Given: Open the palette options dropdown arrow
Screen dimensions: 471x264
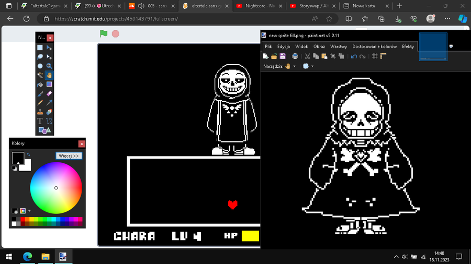Looking at the screenshot, I should (x=29, y=211).
